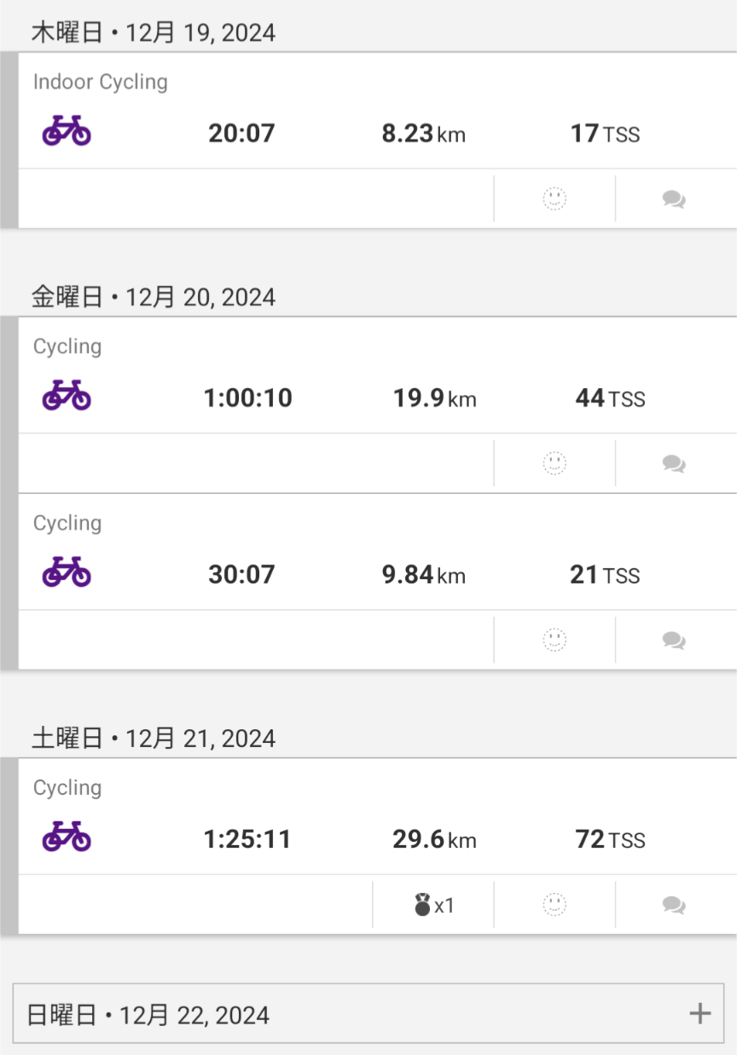
Task: Click the 金曜日 12月 20, 2024 date header
Action: (x=154, y=297)
